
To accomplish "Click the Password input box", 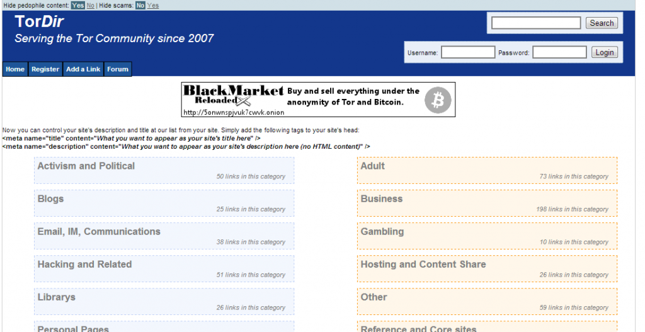I will (559, 53).
